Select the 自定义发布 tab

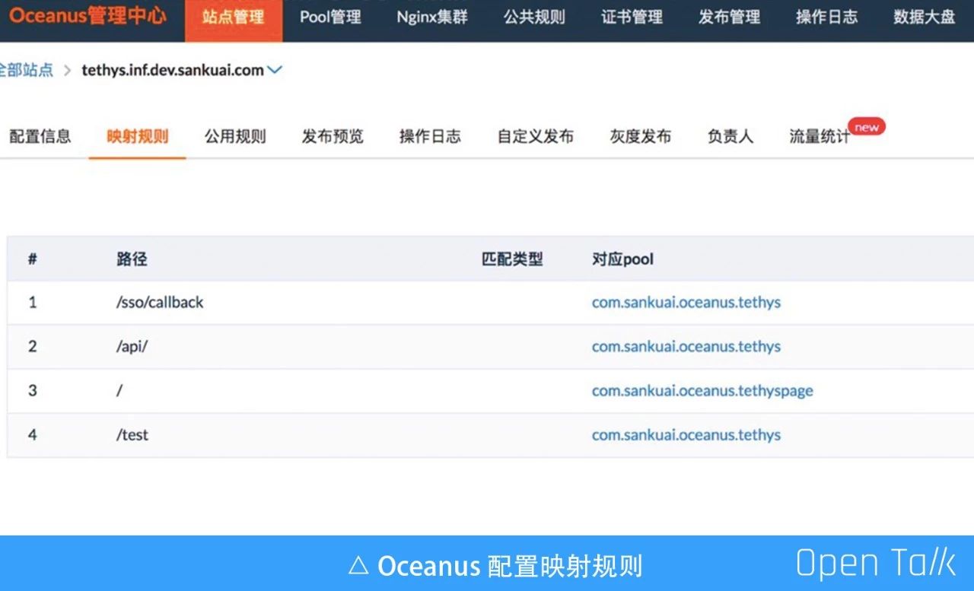(535, 137)
